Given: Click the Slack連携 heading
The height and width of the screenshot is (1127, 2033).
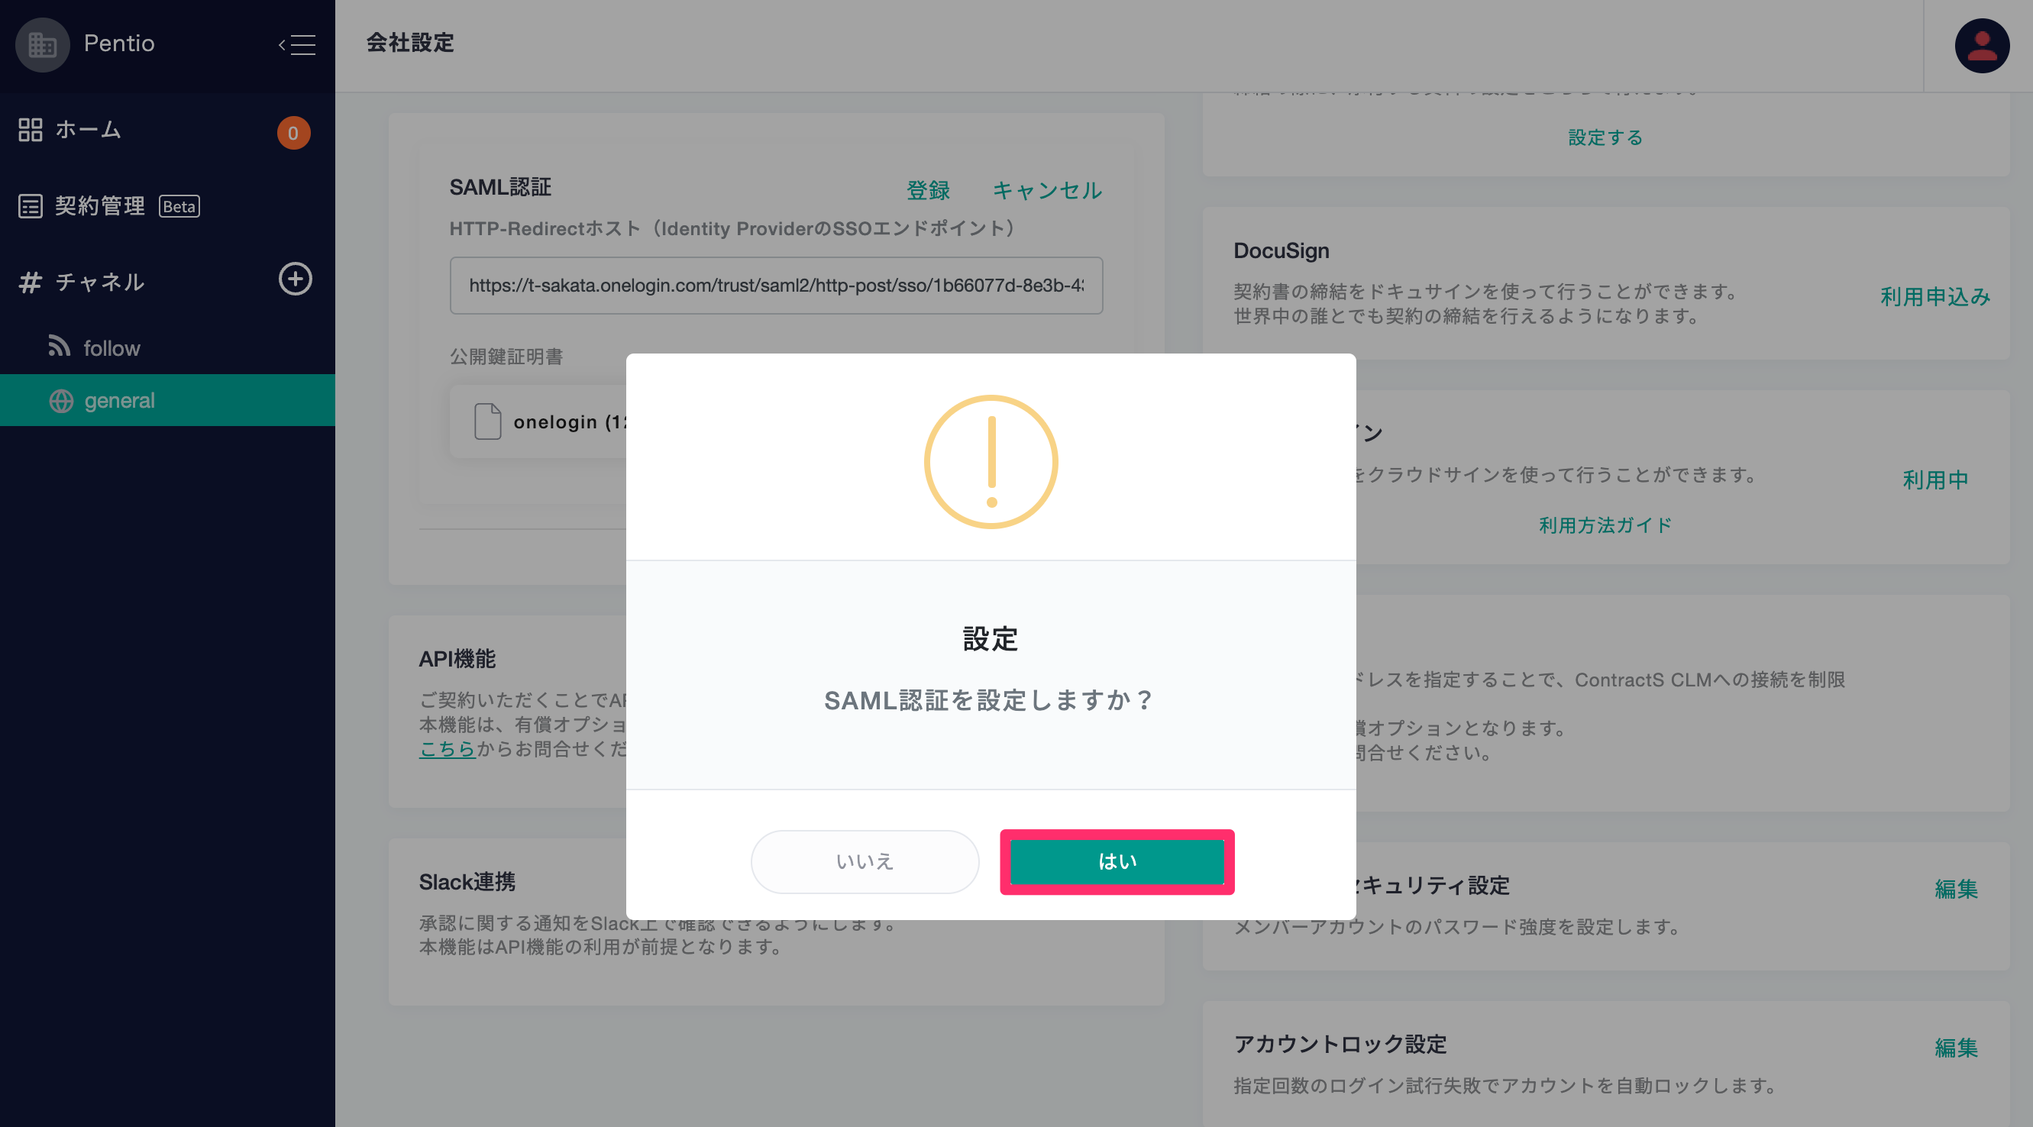Looking at the screenshot, I should [467, 882].
